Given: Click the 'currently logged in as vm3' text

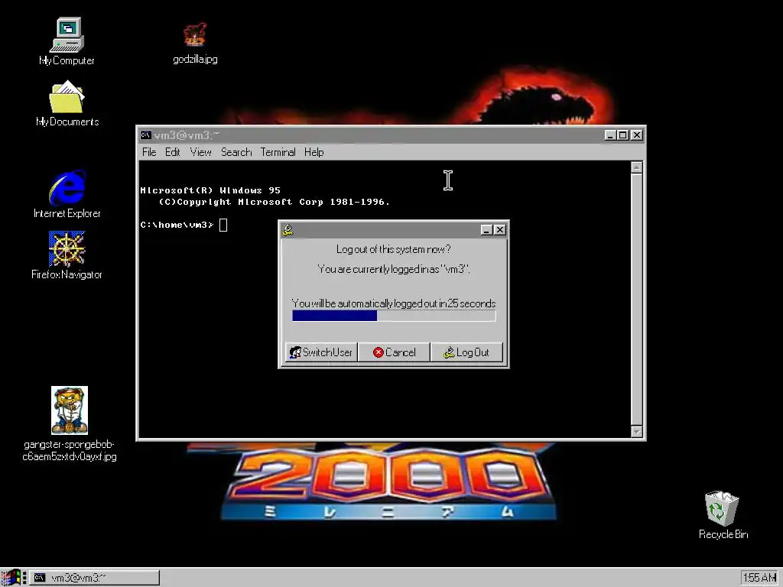Looking at the screenshot, I should click(x=394, y=269).
